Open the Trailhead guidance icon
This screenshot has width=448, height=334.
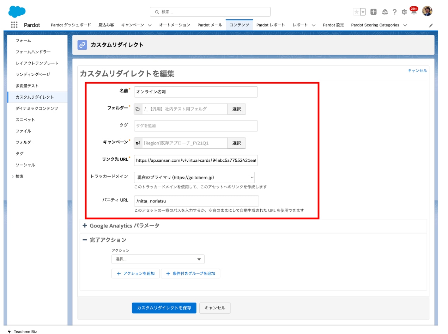click(x=385, y=12)
